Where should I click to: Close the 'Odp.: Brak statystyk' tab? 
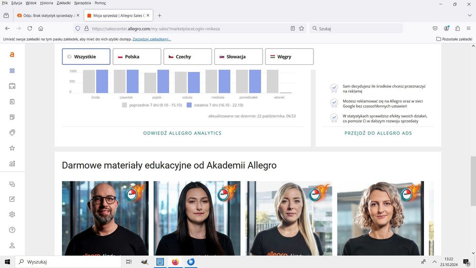click(x=78, y=15)
